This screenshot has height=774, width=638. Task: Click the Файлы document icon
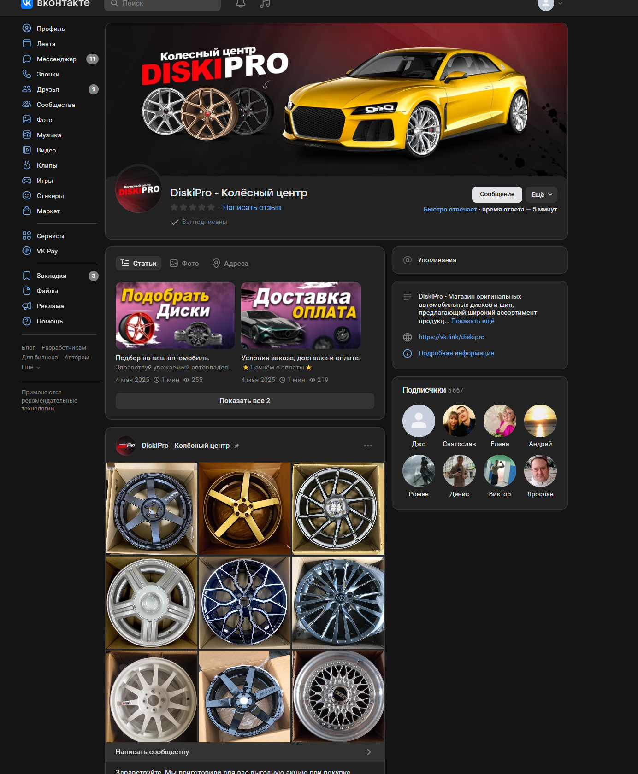point(27,291)
